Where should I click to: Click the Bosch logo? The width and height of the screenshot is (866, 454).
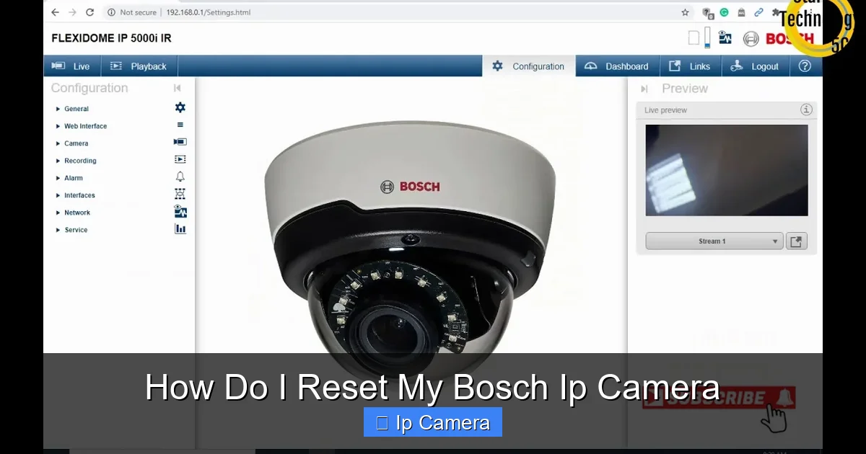tap(779, 39)
